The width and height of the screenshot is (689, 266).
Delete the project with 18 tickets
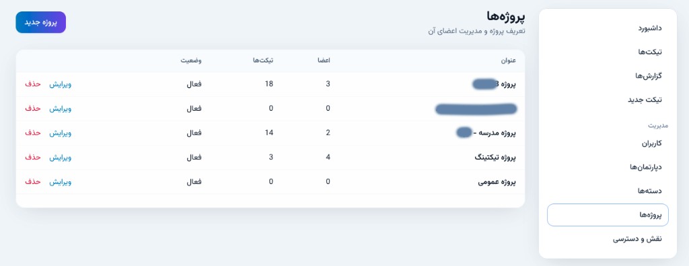pos(32,84)
